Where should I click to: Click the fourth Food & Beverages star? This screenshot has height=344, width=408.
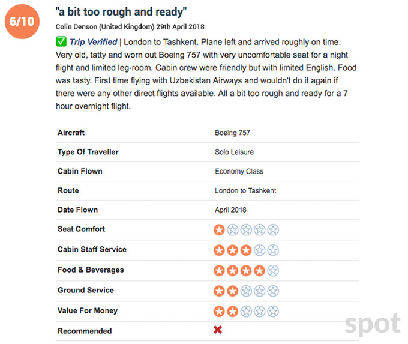260,270
